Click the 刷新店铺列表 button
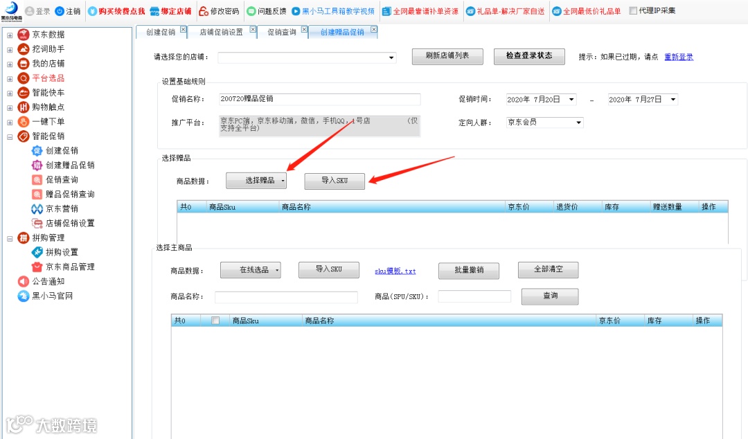Viewport: 748px width, 439px height. pos(447,56)
